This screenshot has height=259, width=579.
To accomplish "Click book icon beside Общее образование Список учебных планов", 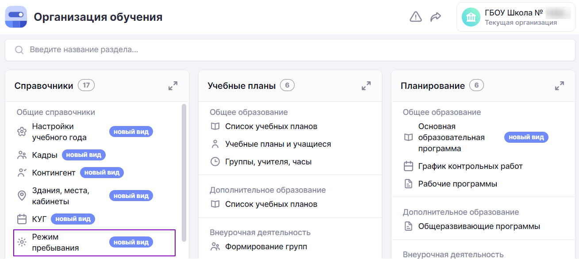I will [215, 127].
